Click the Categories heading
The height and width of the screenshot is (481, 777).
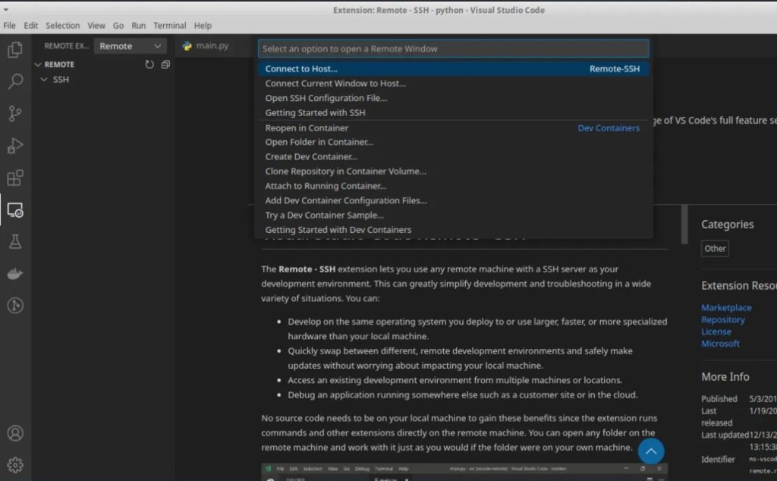point(727,225)
